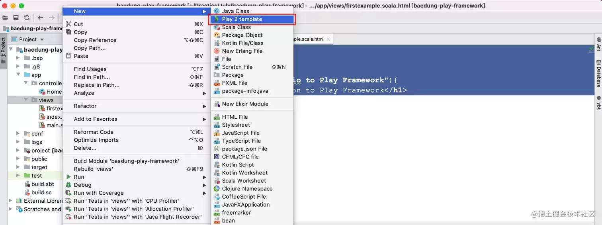Expand External Libraries node
The width and height of the screenshot is (602, 225).
click(10, 201)
